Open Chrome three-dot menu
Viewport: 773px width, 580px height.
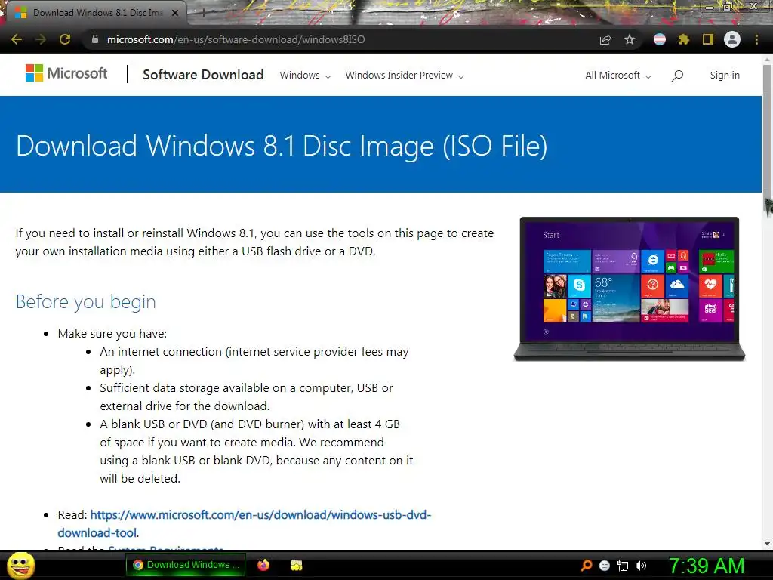pos(756,39)
